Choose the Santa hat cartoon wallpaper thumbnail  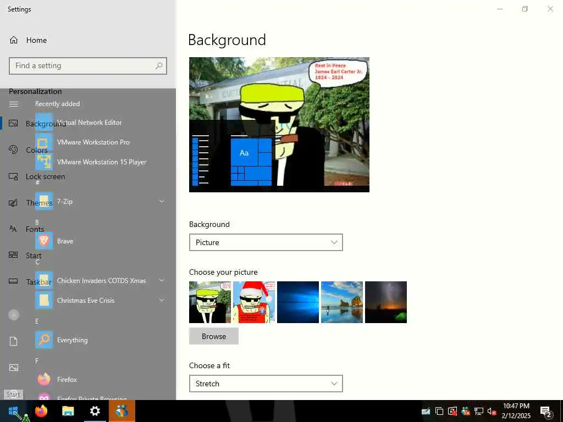click(254, 302)
